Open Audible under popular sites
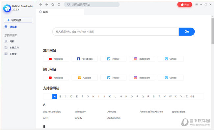214x130 pixels. pos(85,78)
